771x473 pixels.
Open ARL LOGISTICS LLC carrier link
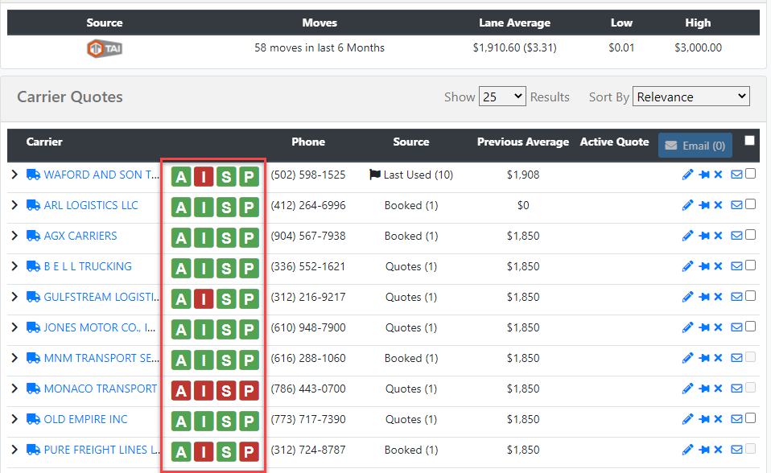pyautogui.click(x=91, y=205)
